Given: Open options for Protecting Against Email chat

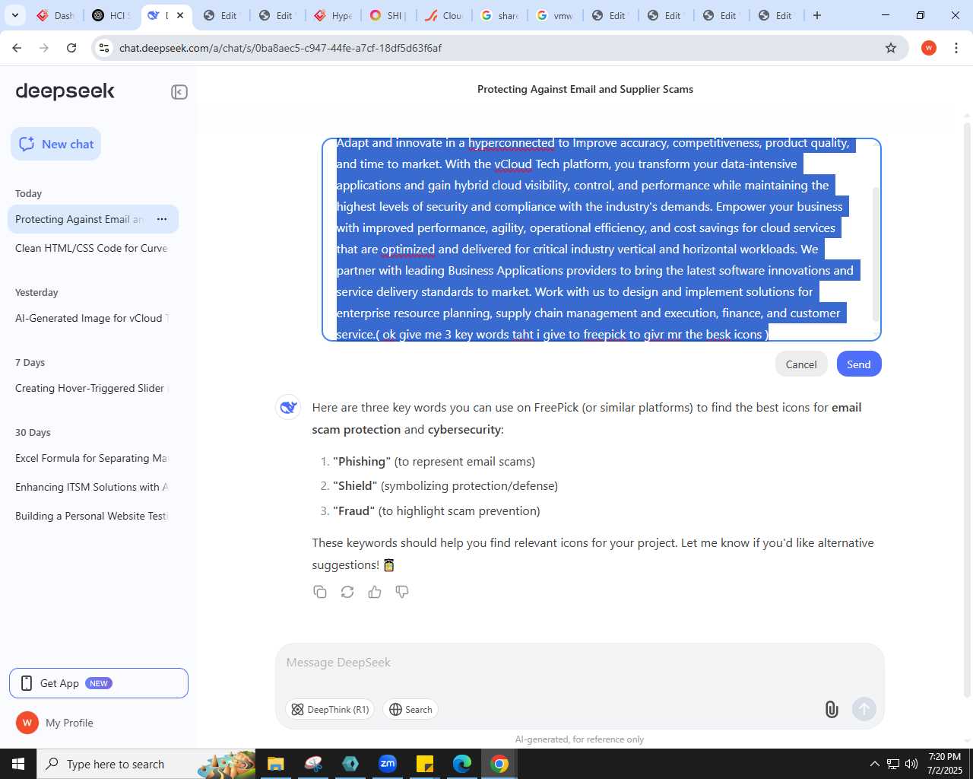Looking at the screenshot, I should [162, 219].
